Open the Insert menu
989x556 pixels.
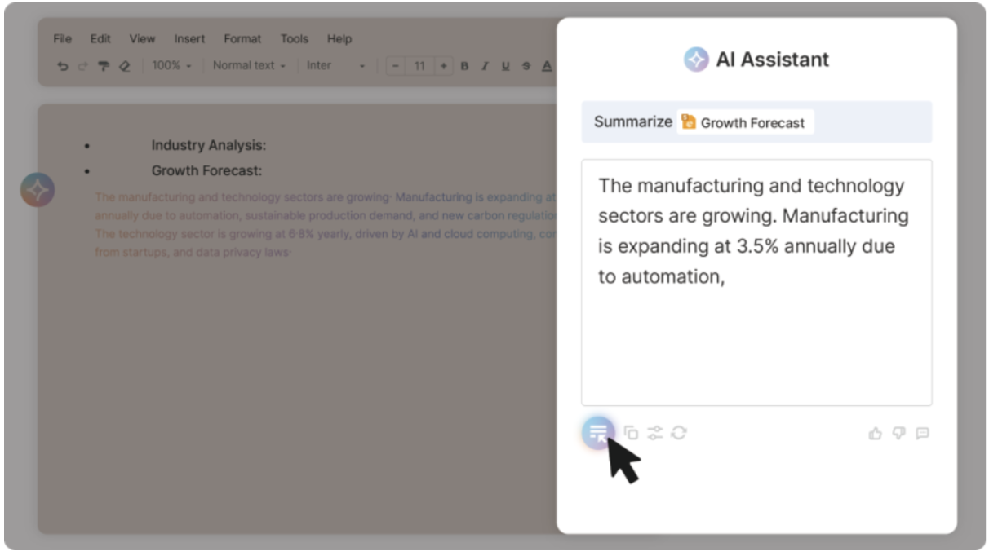pos(189,38)
